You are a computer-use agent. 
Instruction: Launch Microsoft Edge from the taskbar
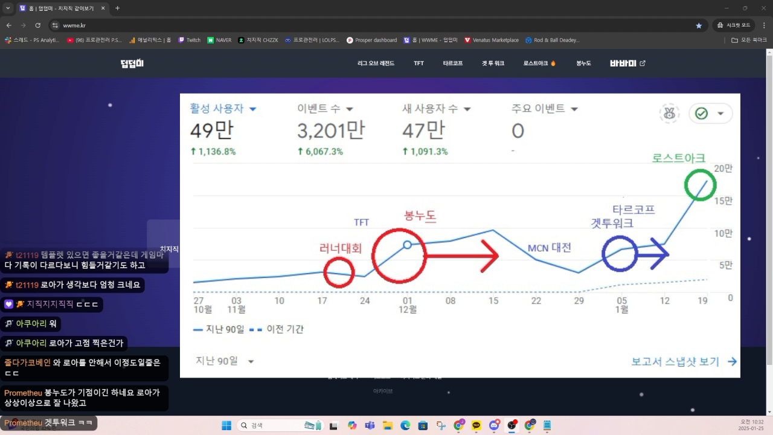click(405, 425)
